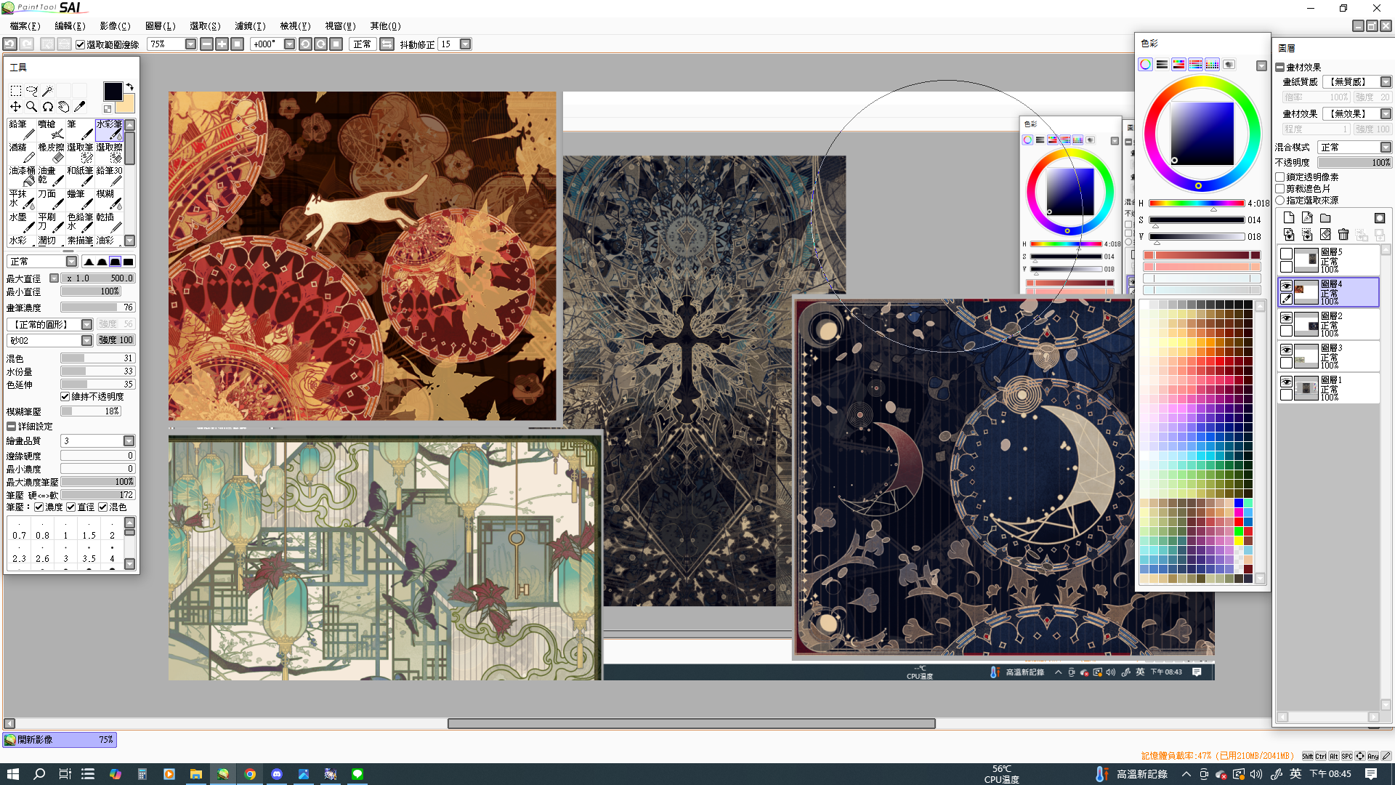
Task: Create a new layer folder
Action: 1325,217
